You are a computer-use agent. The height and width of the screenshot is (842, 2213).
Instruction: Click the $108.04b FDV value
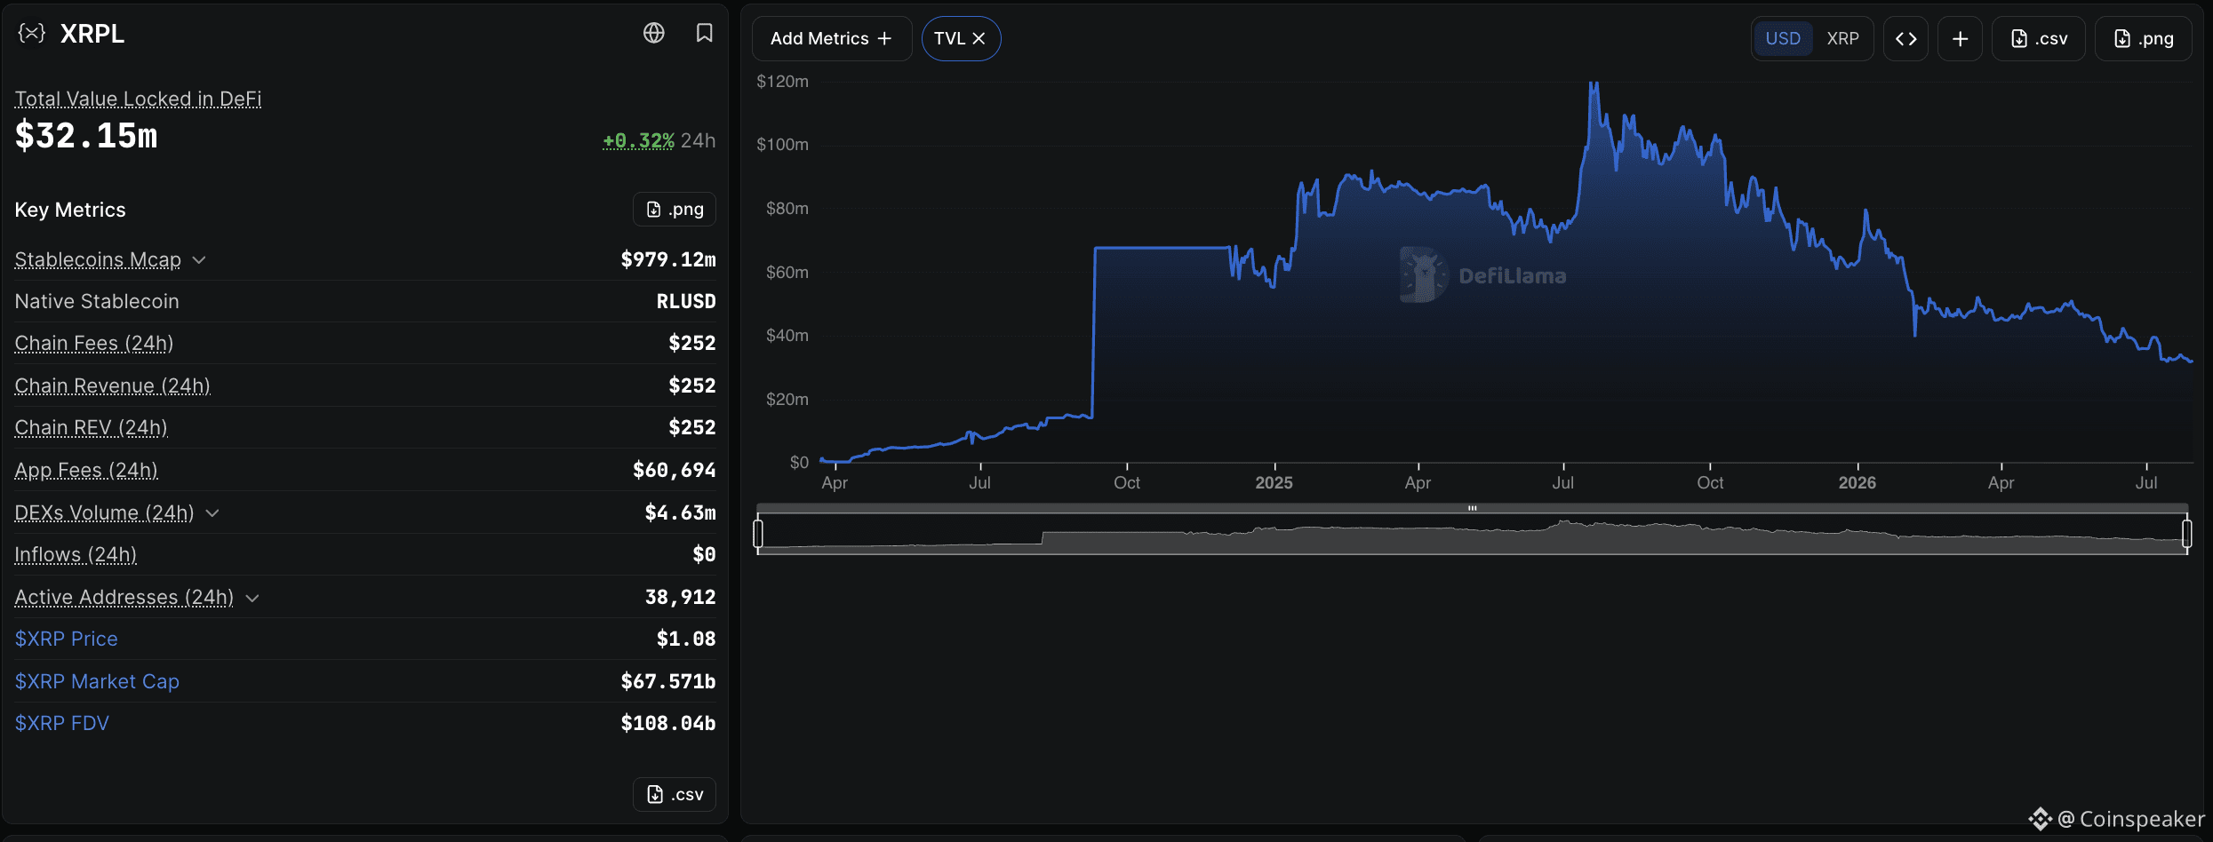(668, 723)
